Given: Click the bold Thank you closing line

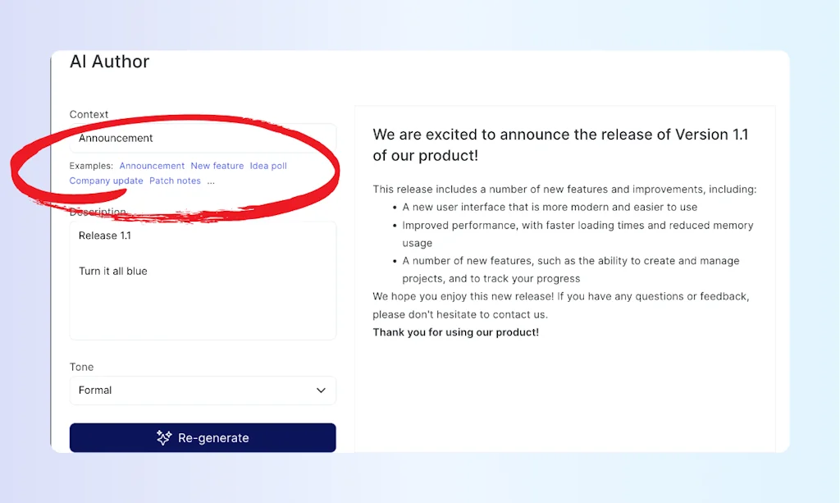Looking at the screenshot, I should (x=455, y=332).
